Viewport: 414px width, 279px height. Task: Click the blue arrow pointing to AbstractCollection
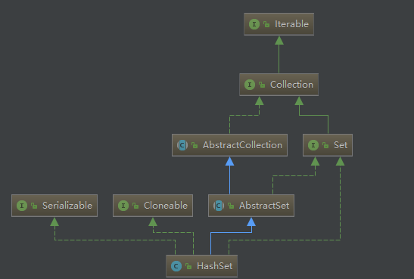230,161
